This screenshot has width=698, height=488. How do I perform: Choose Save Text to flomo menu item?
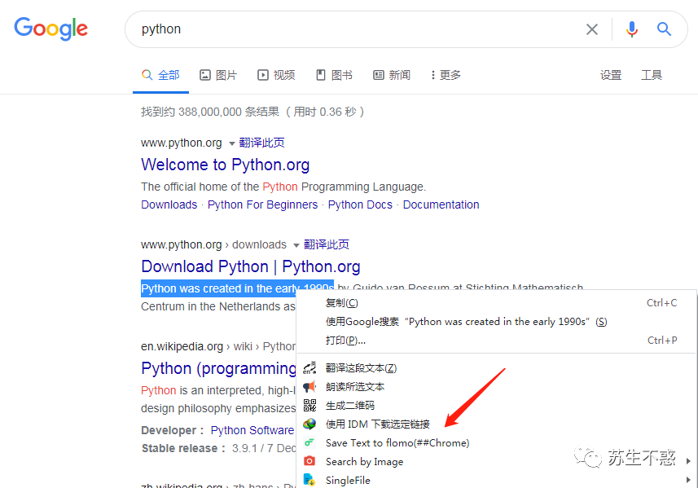pos(497,442)
